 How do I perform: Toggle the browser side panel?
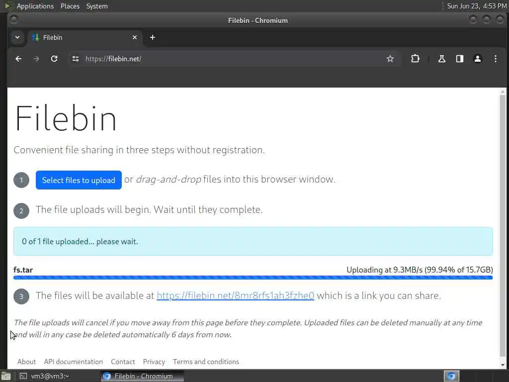tap(460, 59)
